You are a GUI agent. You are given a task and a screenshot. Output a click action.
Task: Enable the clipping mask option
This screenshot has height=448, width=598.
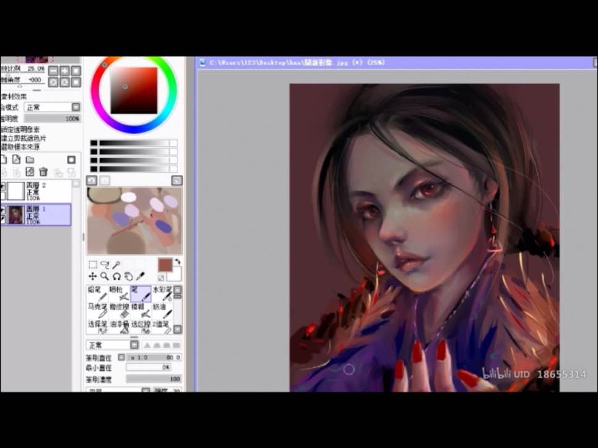[24, 138]
